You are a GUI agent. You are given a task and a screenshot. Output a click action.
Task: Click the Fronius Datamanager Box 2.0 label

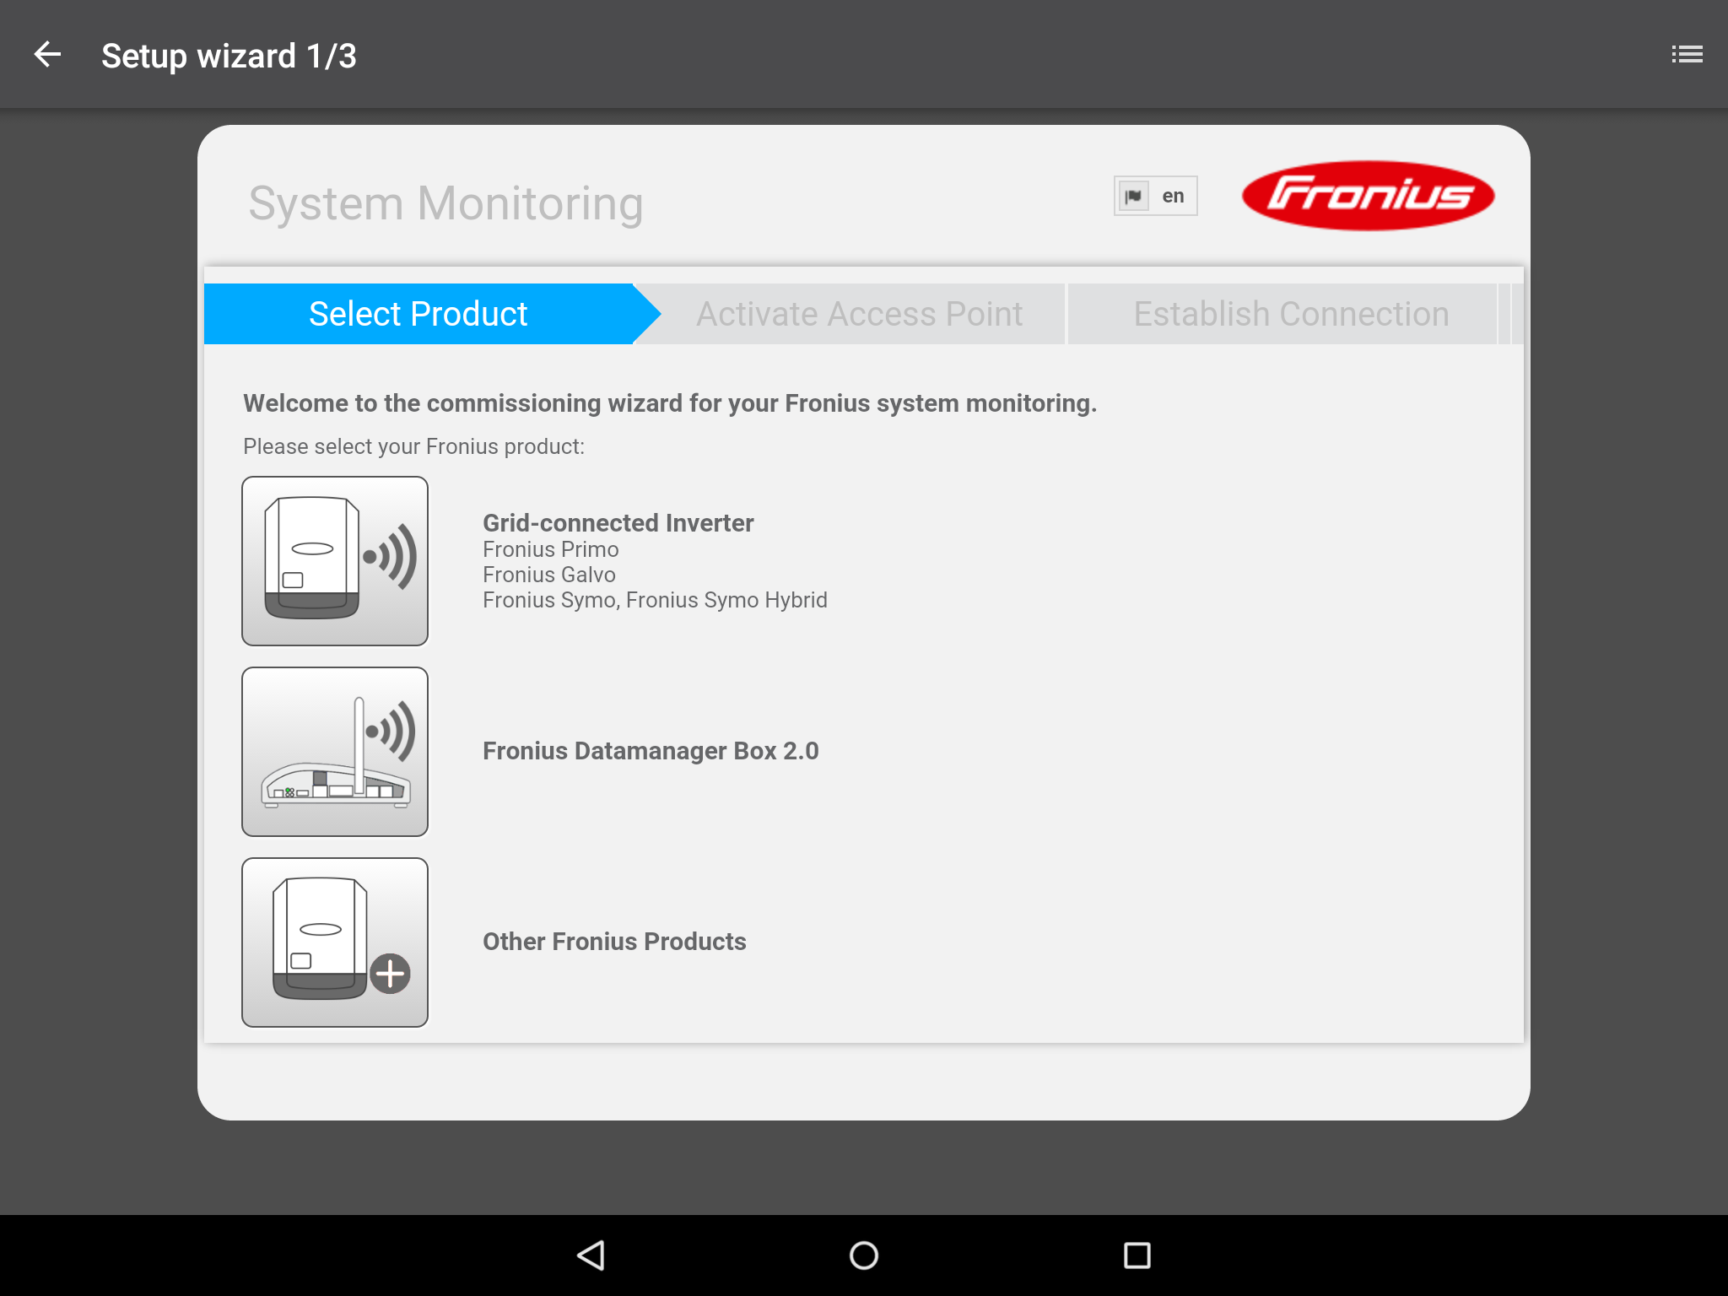pos(651,751)
